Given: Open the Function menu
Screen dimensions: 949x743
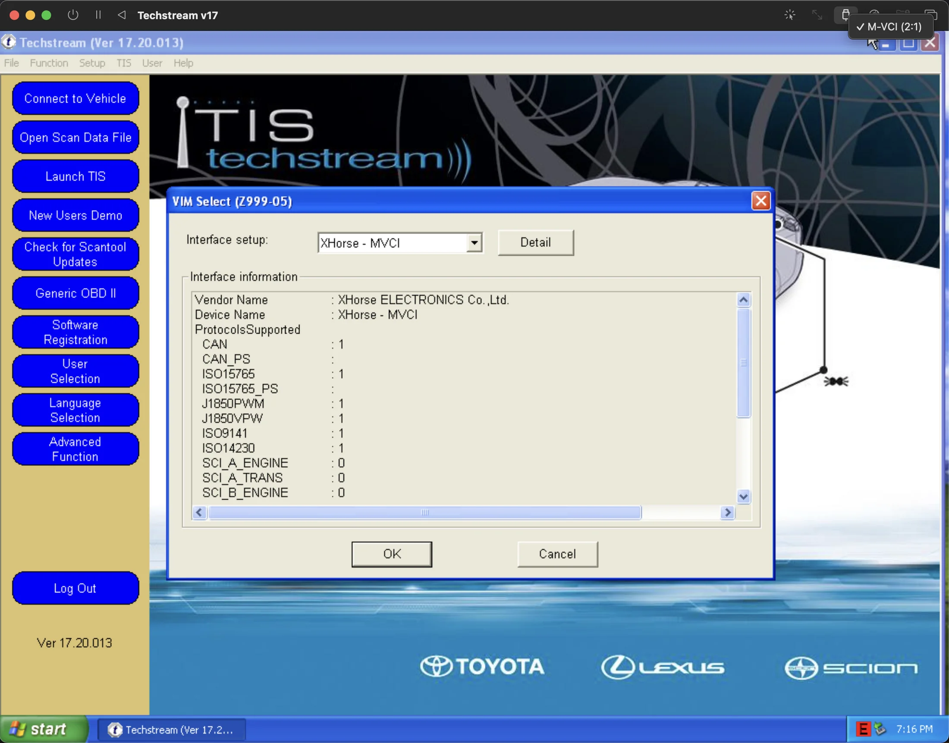Looking at the screenshot, I should (49, 63).
